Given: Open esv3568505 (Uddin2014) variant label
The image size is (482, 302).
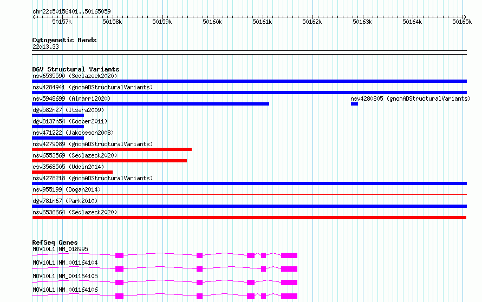Looking at the screenshot, I should (68, 167).
